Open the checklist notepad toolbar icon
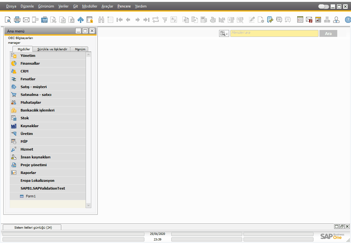351x243 pixels. (x=300, y=20)
